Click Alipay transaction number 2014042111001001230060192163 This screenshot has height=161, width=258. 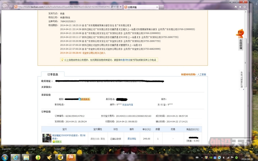tap(134, 116)
